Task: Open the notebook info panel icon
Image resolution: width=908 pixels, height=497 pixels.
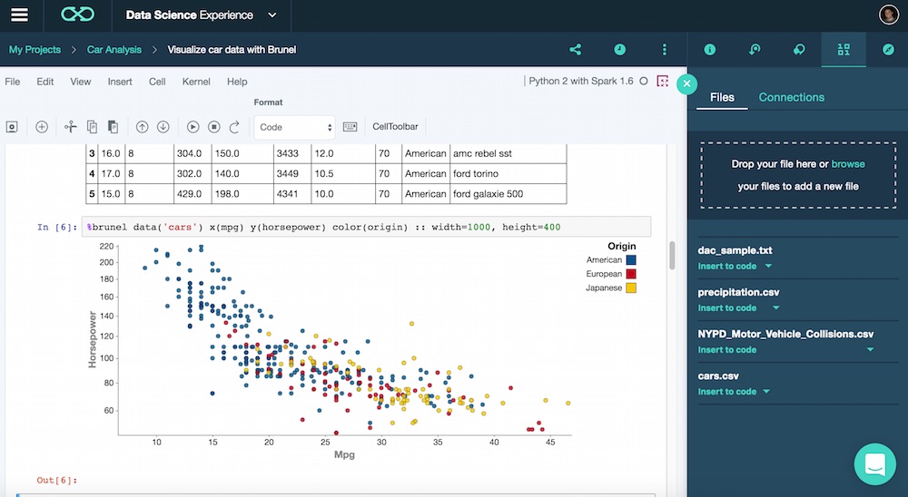Action: tap(710, 50)
